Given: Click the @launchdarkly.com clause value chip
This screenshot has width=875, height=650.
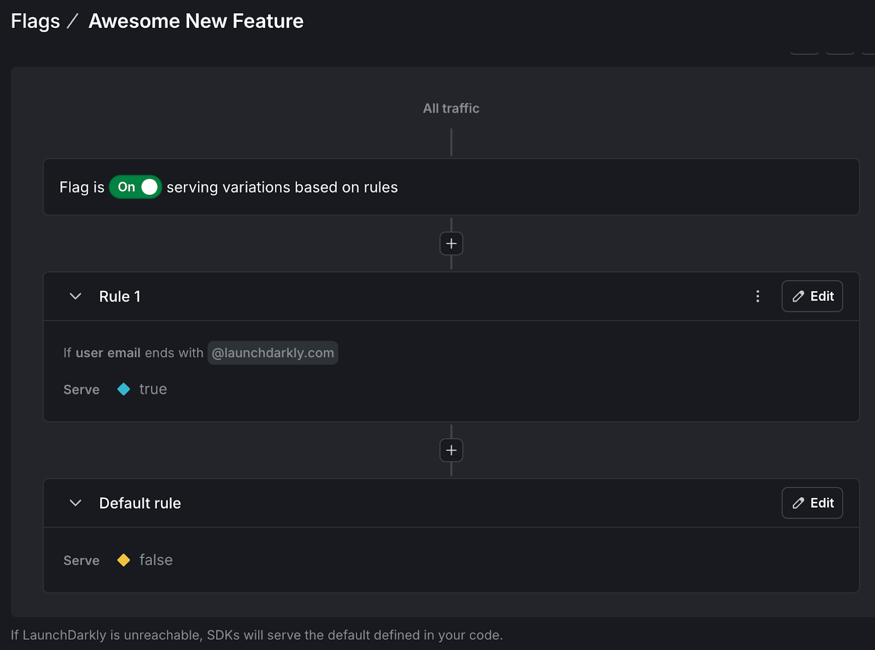Looking at the screenshot, I should tap(272, 352).
